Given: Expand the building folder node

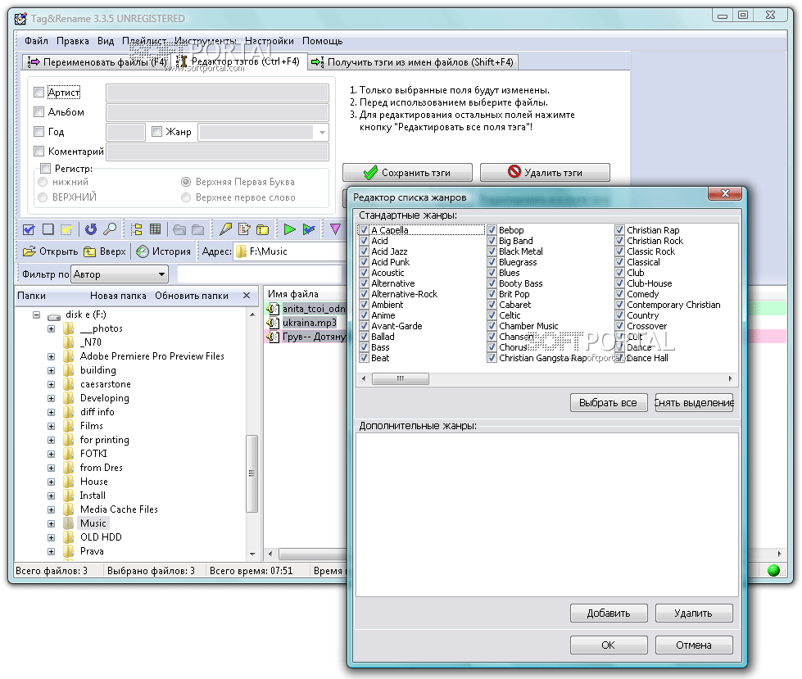Looking at the screenshot, I should tap(51, 370).
